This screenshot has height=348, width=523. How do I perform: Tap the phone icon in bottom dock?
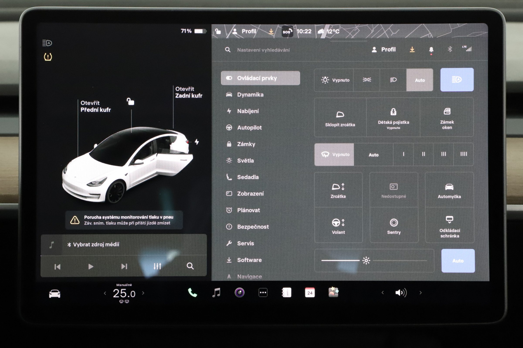193,293
